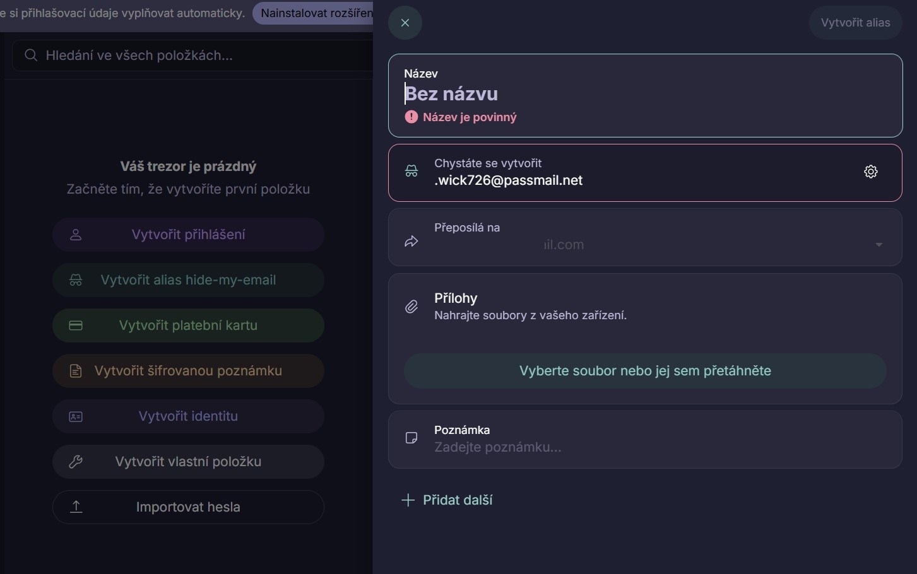
Task: Click Importovat hesla button
Action: [x=188, y=507]
